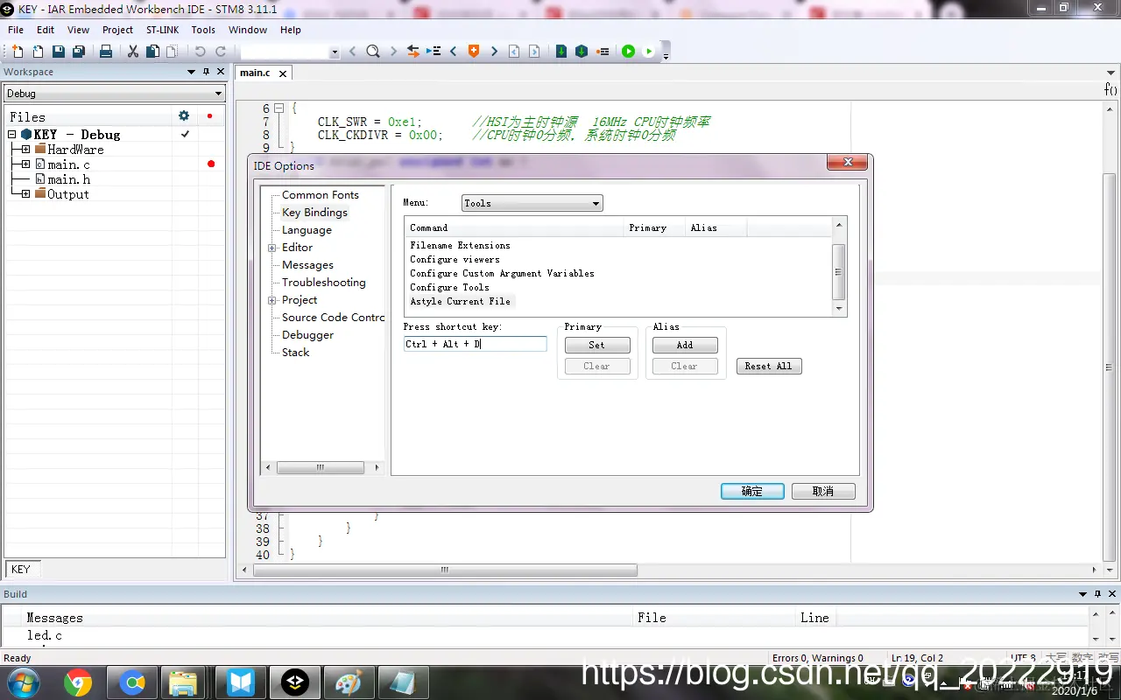The height and width of the screenshot is (700, 1121).
Task: Click the horizontal scrollbar under options category list
Action: point(322,468)
